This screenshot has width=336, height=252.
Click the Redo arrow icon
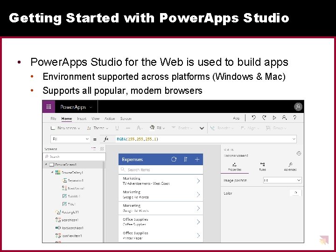tap(264, 118)
